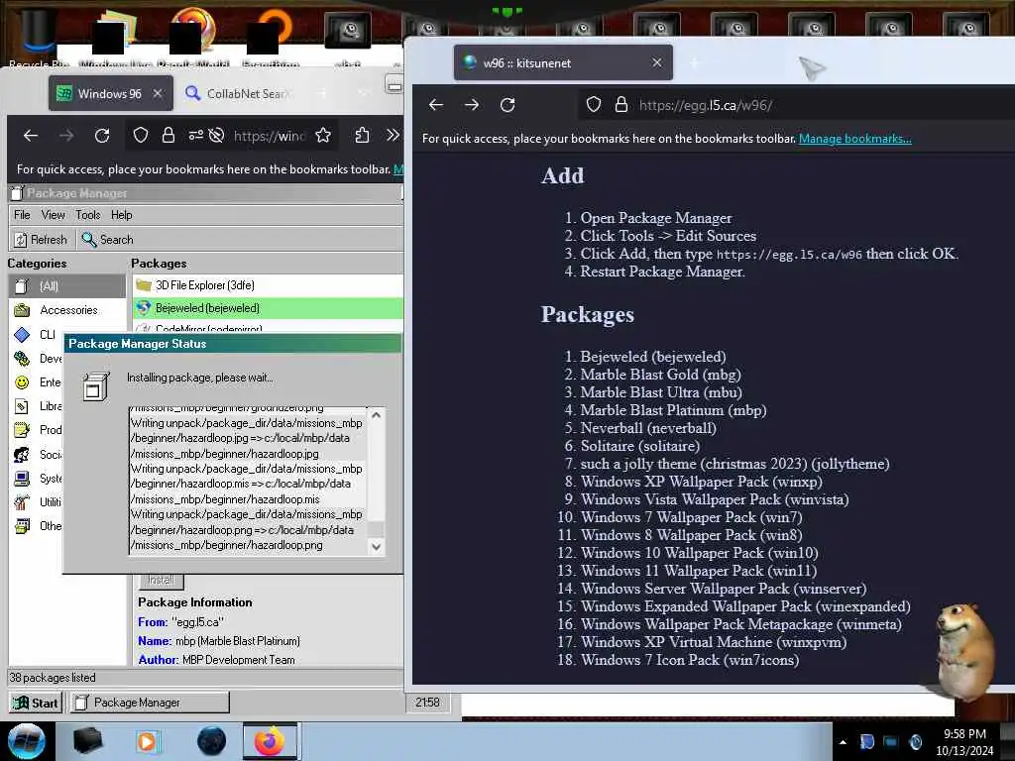Screen dimensions: 1015x761
Task: Open the View menu in Package Manager
Action: point(54,215)
